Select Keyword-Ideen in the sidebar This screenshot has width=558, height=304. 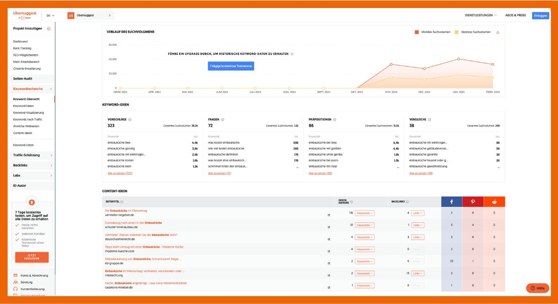click(x=23, y=106)
